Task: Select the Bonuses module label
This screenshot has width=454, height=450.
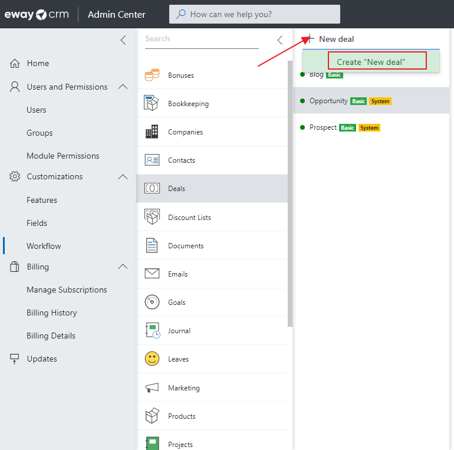Action: pyautogui.click(x=181, y=75)
